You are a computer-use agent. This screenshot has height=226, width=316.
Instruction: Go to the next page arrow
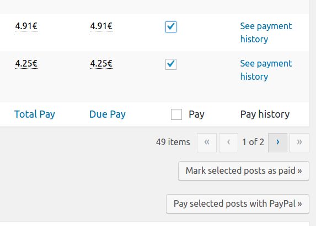click(277, 142)
